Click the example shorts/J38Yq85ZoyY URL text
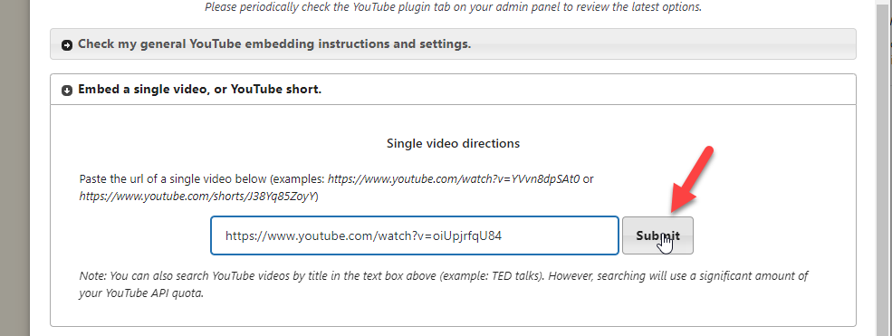The height and width of the screenshot is (336, 892). coord(198,197)
